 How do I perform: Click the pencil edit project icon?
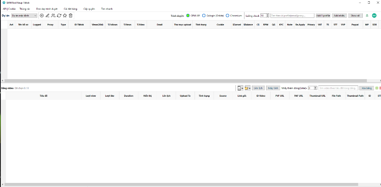click(x=47, y=16)
